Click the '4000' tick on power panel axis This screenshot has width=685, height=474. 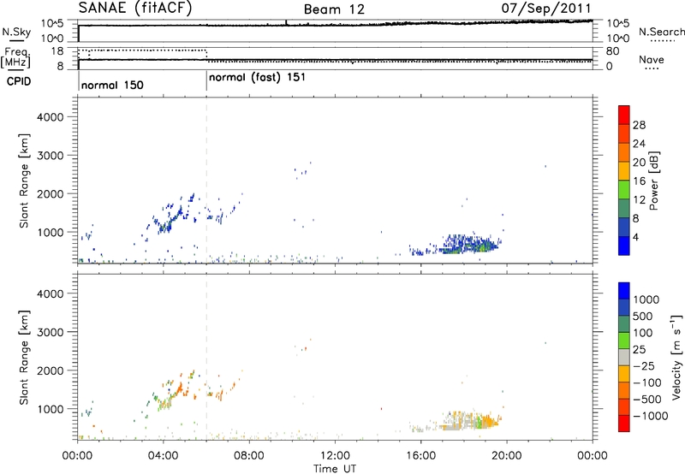click(x=51, y=117)
